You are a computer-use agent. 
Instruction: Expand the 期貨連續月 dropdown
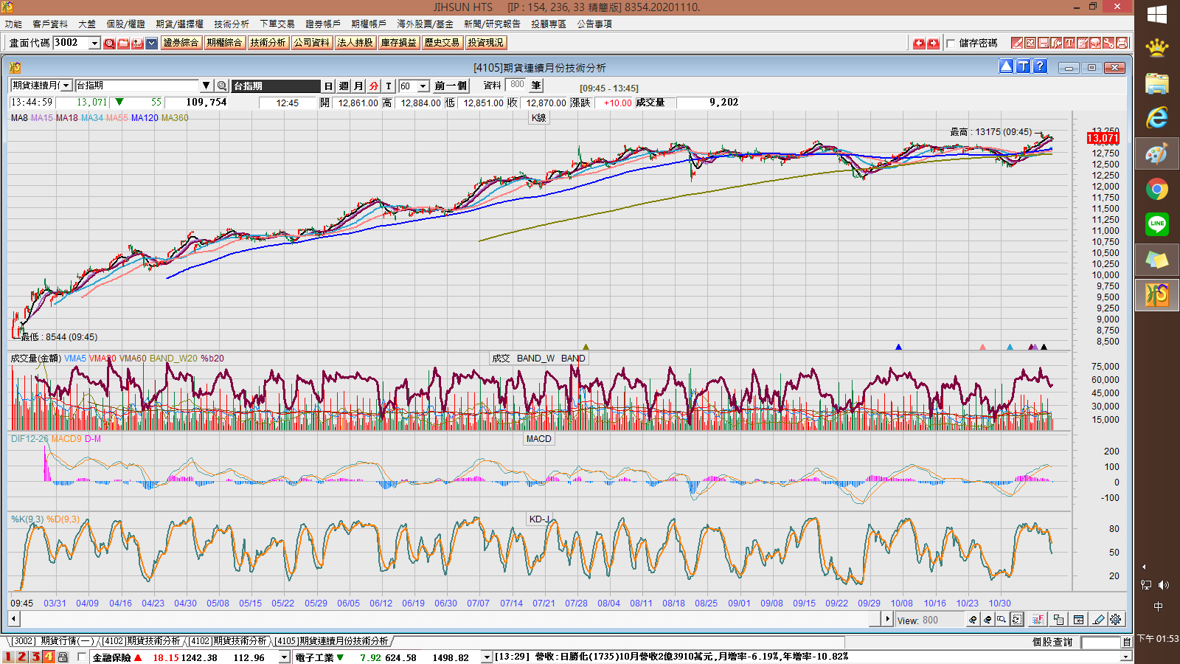click(x=67, y=86)
